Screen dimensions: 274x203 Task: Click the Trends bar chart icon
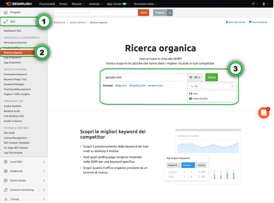click(x=6, y=199)
